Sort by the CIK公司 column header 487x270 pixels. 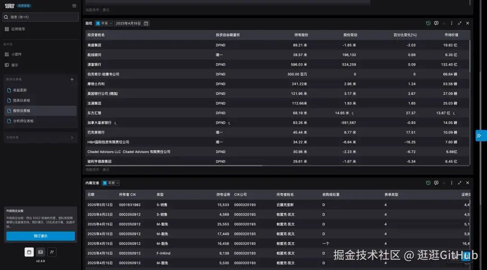pyautogui.click(x=240, y=195)
